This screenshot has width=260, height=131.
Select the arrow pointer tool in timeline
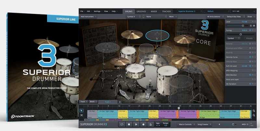(x=82, y=110)
